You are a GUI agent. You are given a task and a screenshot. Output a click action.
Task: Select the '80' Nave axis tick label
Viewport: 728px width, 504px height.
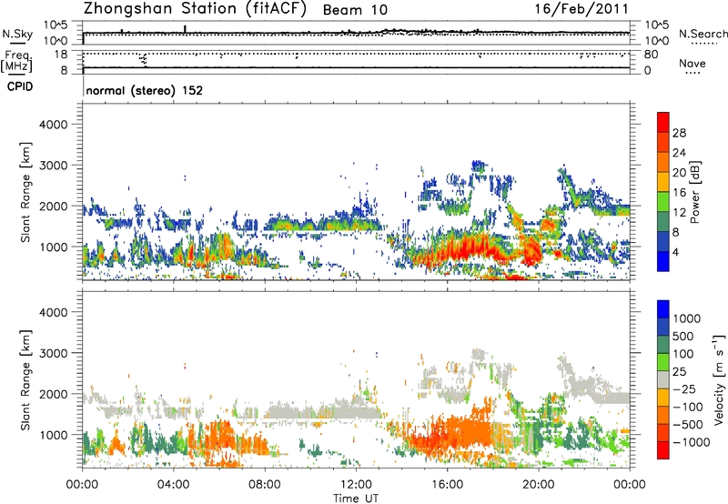(651, 55)
